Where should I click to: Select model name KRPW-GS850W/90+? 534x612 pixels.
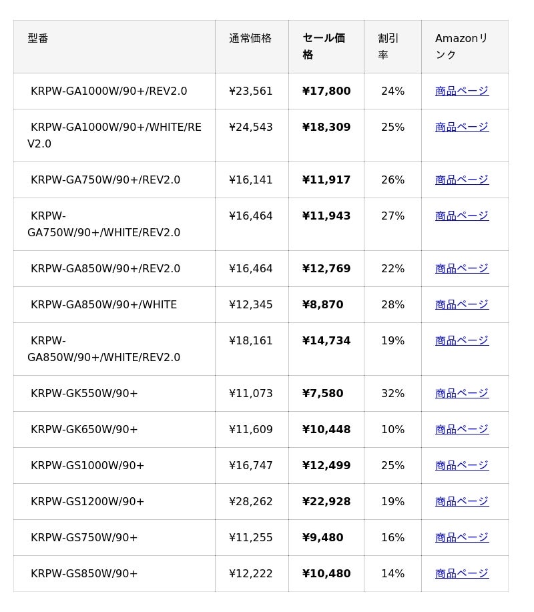point(84,573)
